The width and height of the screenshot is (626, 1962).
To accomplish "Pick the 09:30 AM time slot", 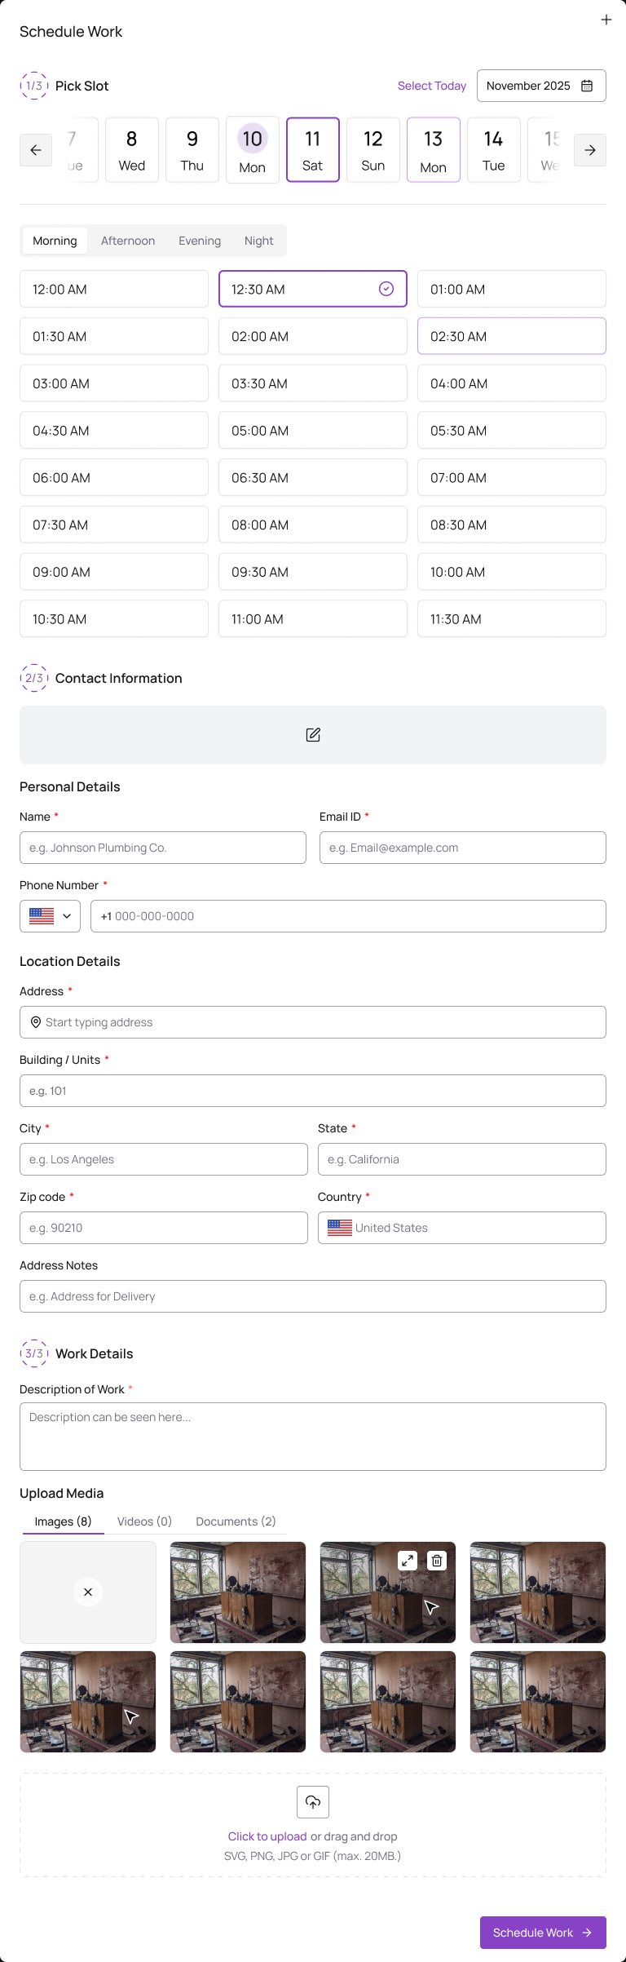I will coord(313,572).
